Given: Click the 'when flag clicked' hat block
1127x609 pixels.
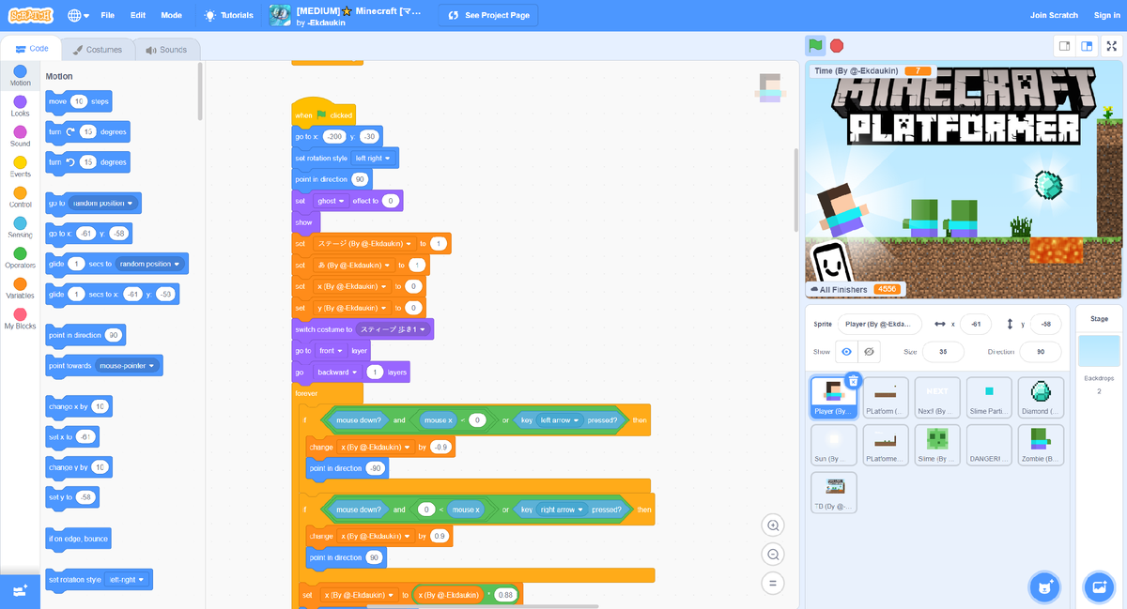Looking at the screenshot, I should tap(323, 113).
